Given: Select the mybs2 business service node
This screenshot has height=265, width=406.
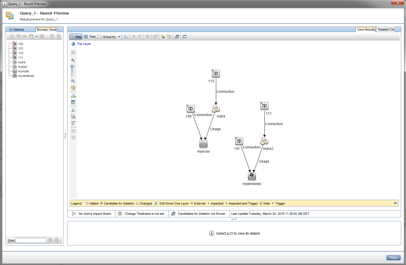Looking at the screenshot, I should tap(264, 141).
